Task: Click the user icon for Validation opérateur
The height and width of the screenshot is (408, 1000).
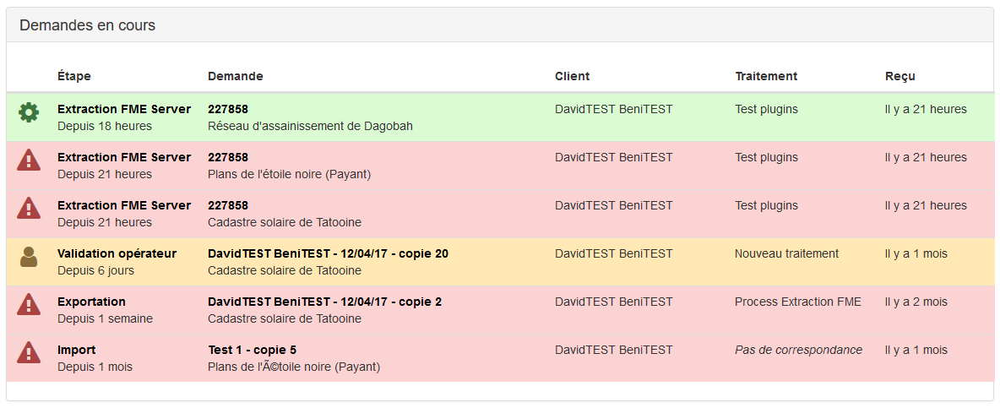Action: [29, 257]
